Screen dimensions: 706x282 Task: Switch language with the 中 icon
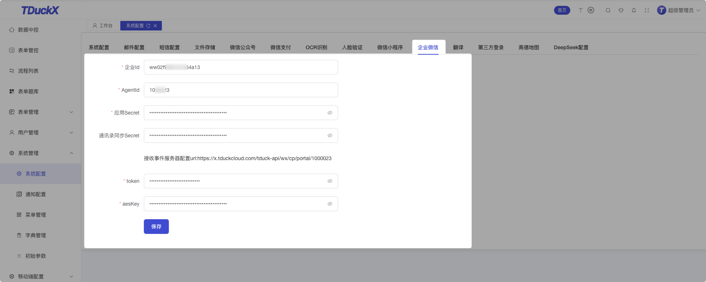591,10
